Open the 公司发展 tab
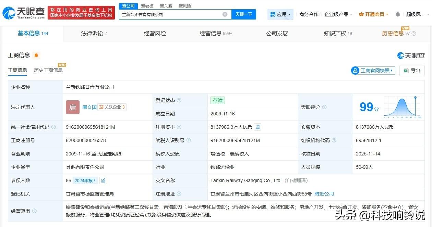432x227 pixels. click(x=277, y=34)
